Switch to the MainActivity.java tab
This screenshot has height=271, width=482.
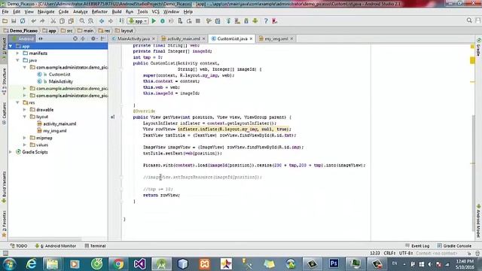pos(133,38)
